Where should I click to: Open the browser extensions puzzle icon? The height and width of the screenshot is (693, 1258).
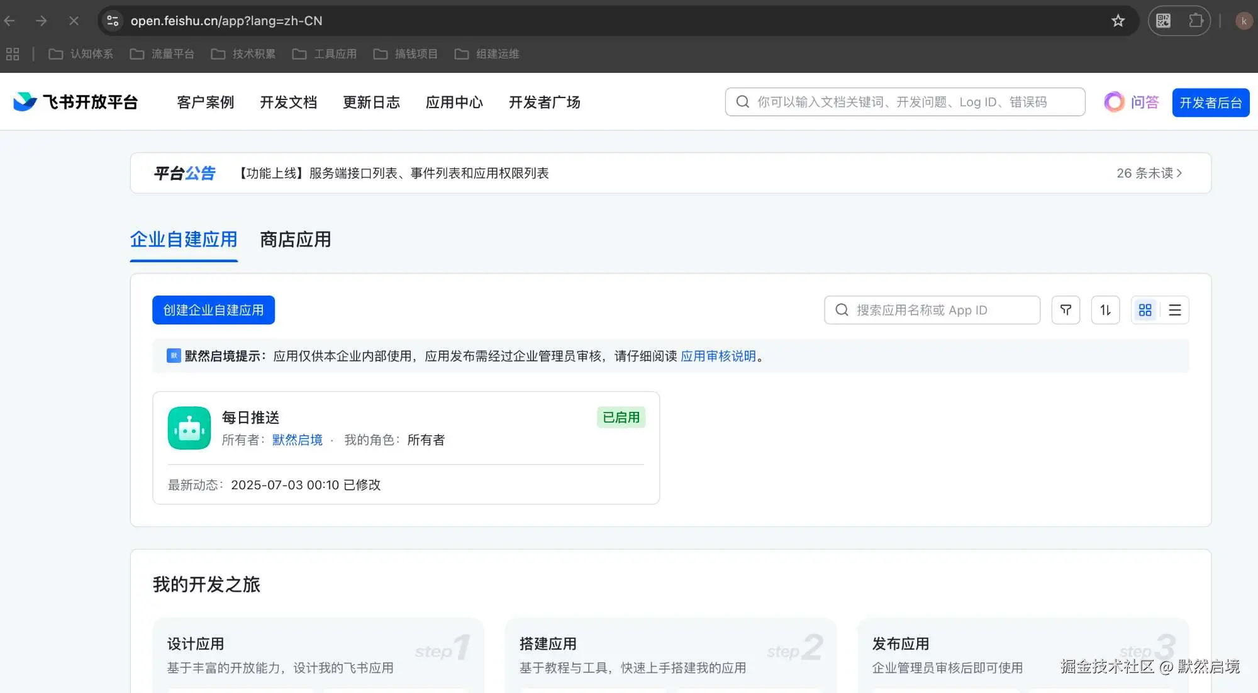point(1196,20)
